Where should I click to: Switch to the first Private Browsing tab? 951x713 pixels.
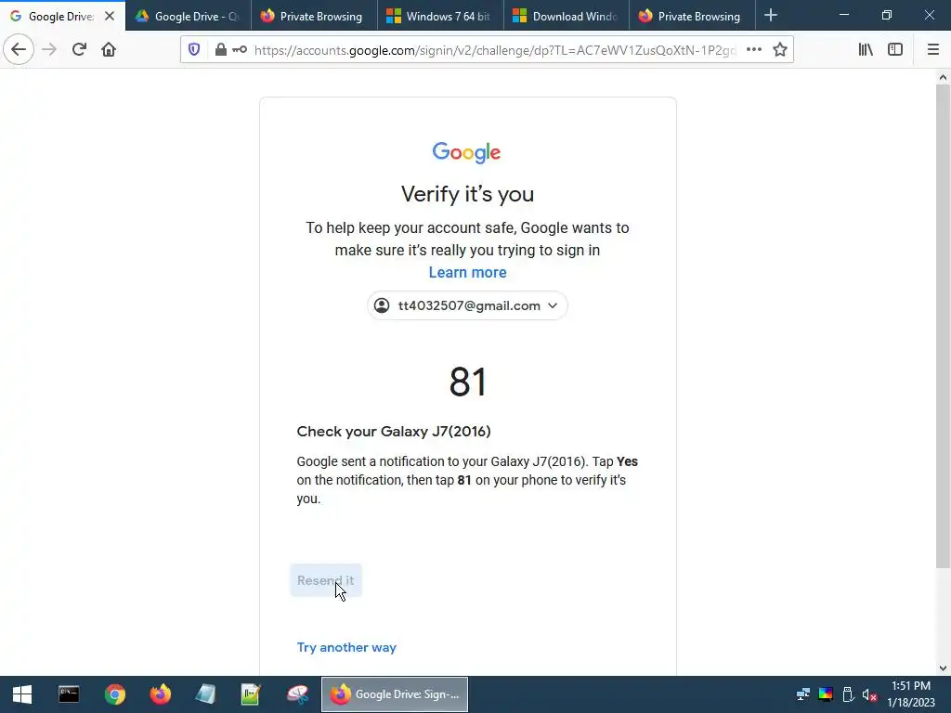314,16
